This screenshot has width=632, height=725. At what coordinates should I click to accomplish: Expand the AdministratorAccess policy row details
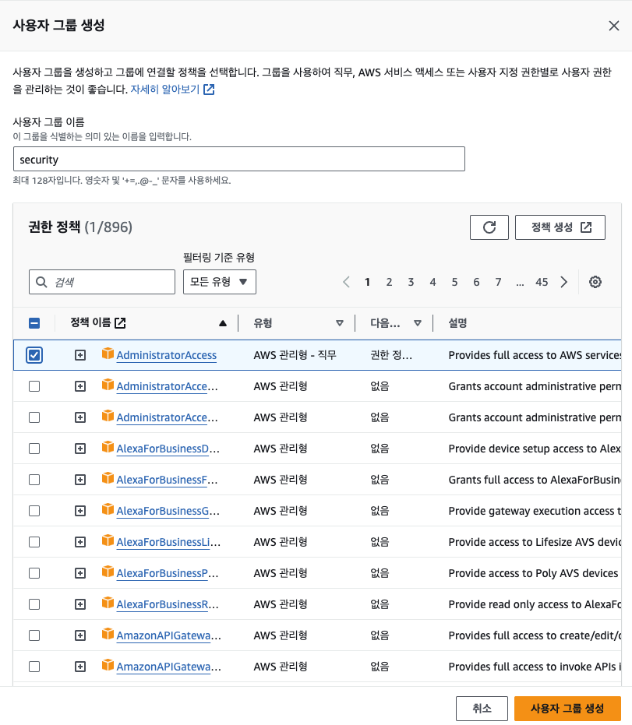pyautogui.click(x=80, y=355)
